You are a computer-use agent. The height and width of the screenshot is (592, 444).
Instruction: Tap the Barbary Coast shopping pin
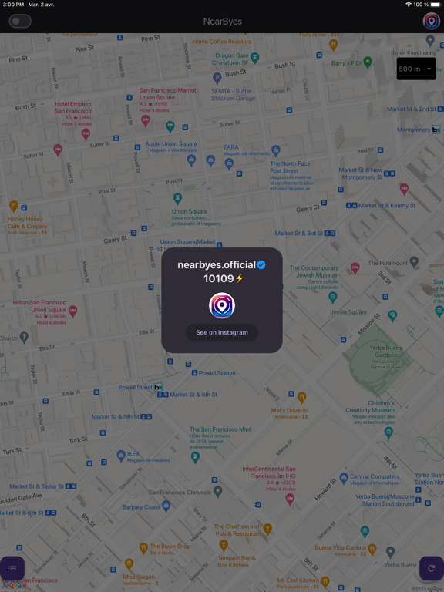pos(166,506)
